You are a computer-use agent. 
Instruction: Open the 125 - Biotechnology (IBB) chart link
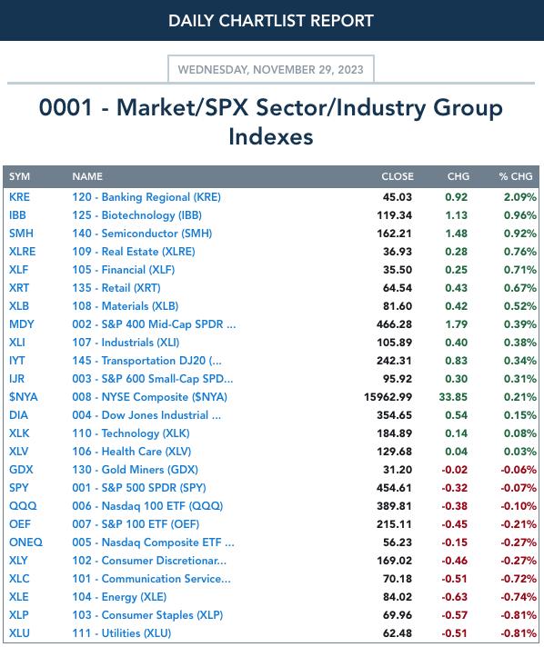point(137,215)
